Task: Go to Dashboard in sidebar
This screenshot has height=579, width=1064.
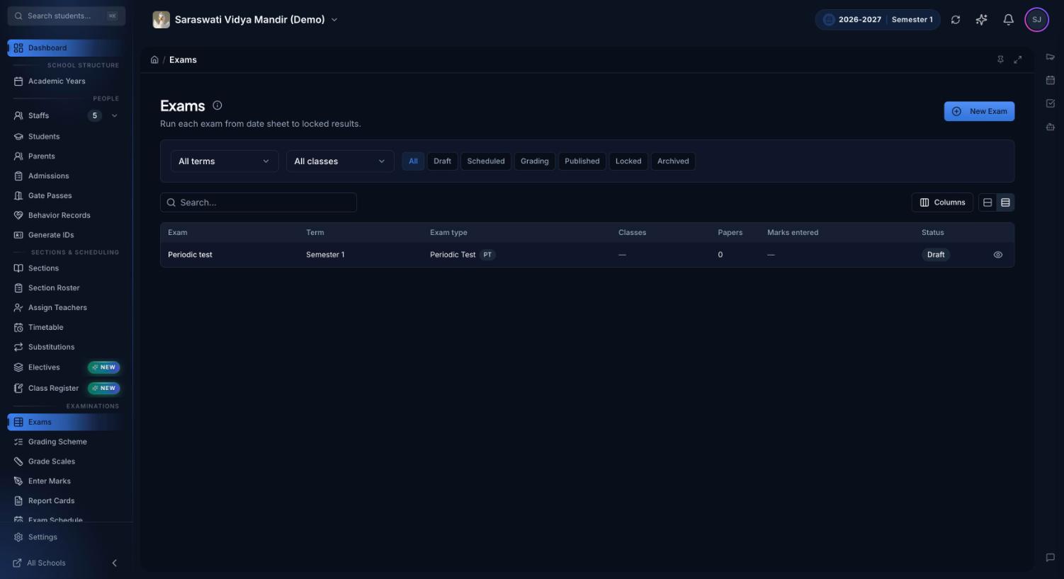Action: (66, 48)
